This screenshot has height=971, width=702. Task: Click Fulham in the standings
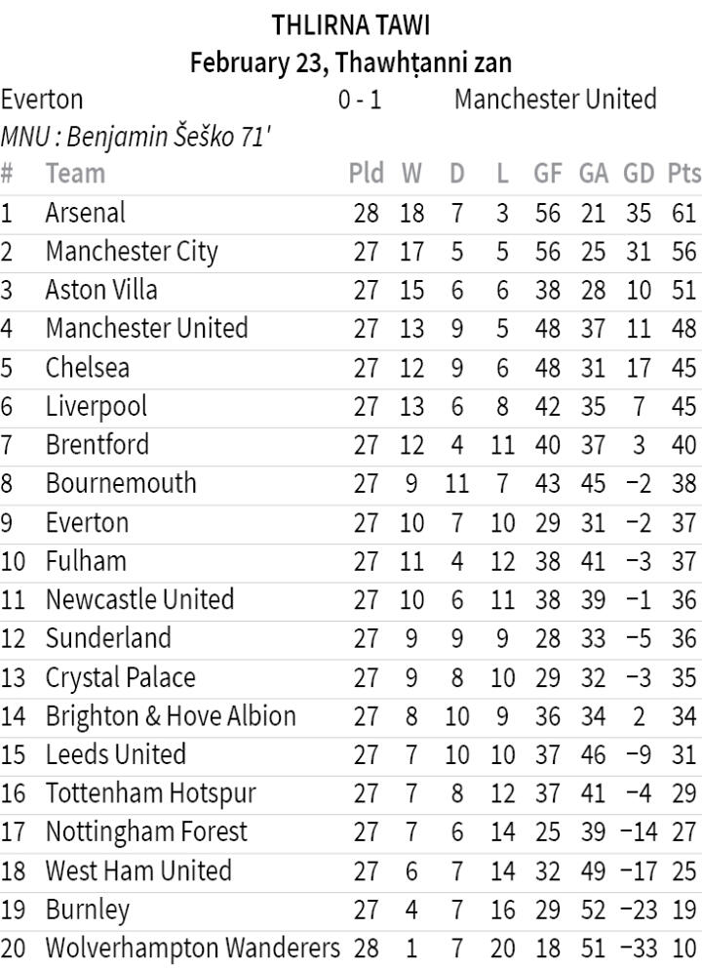coord(86,561)
